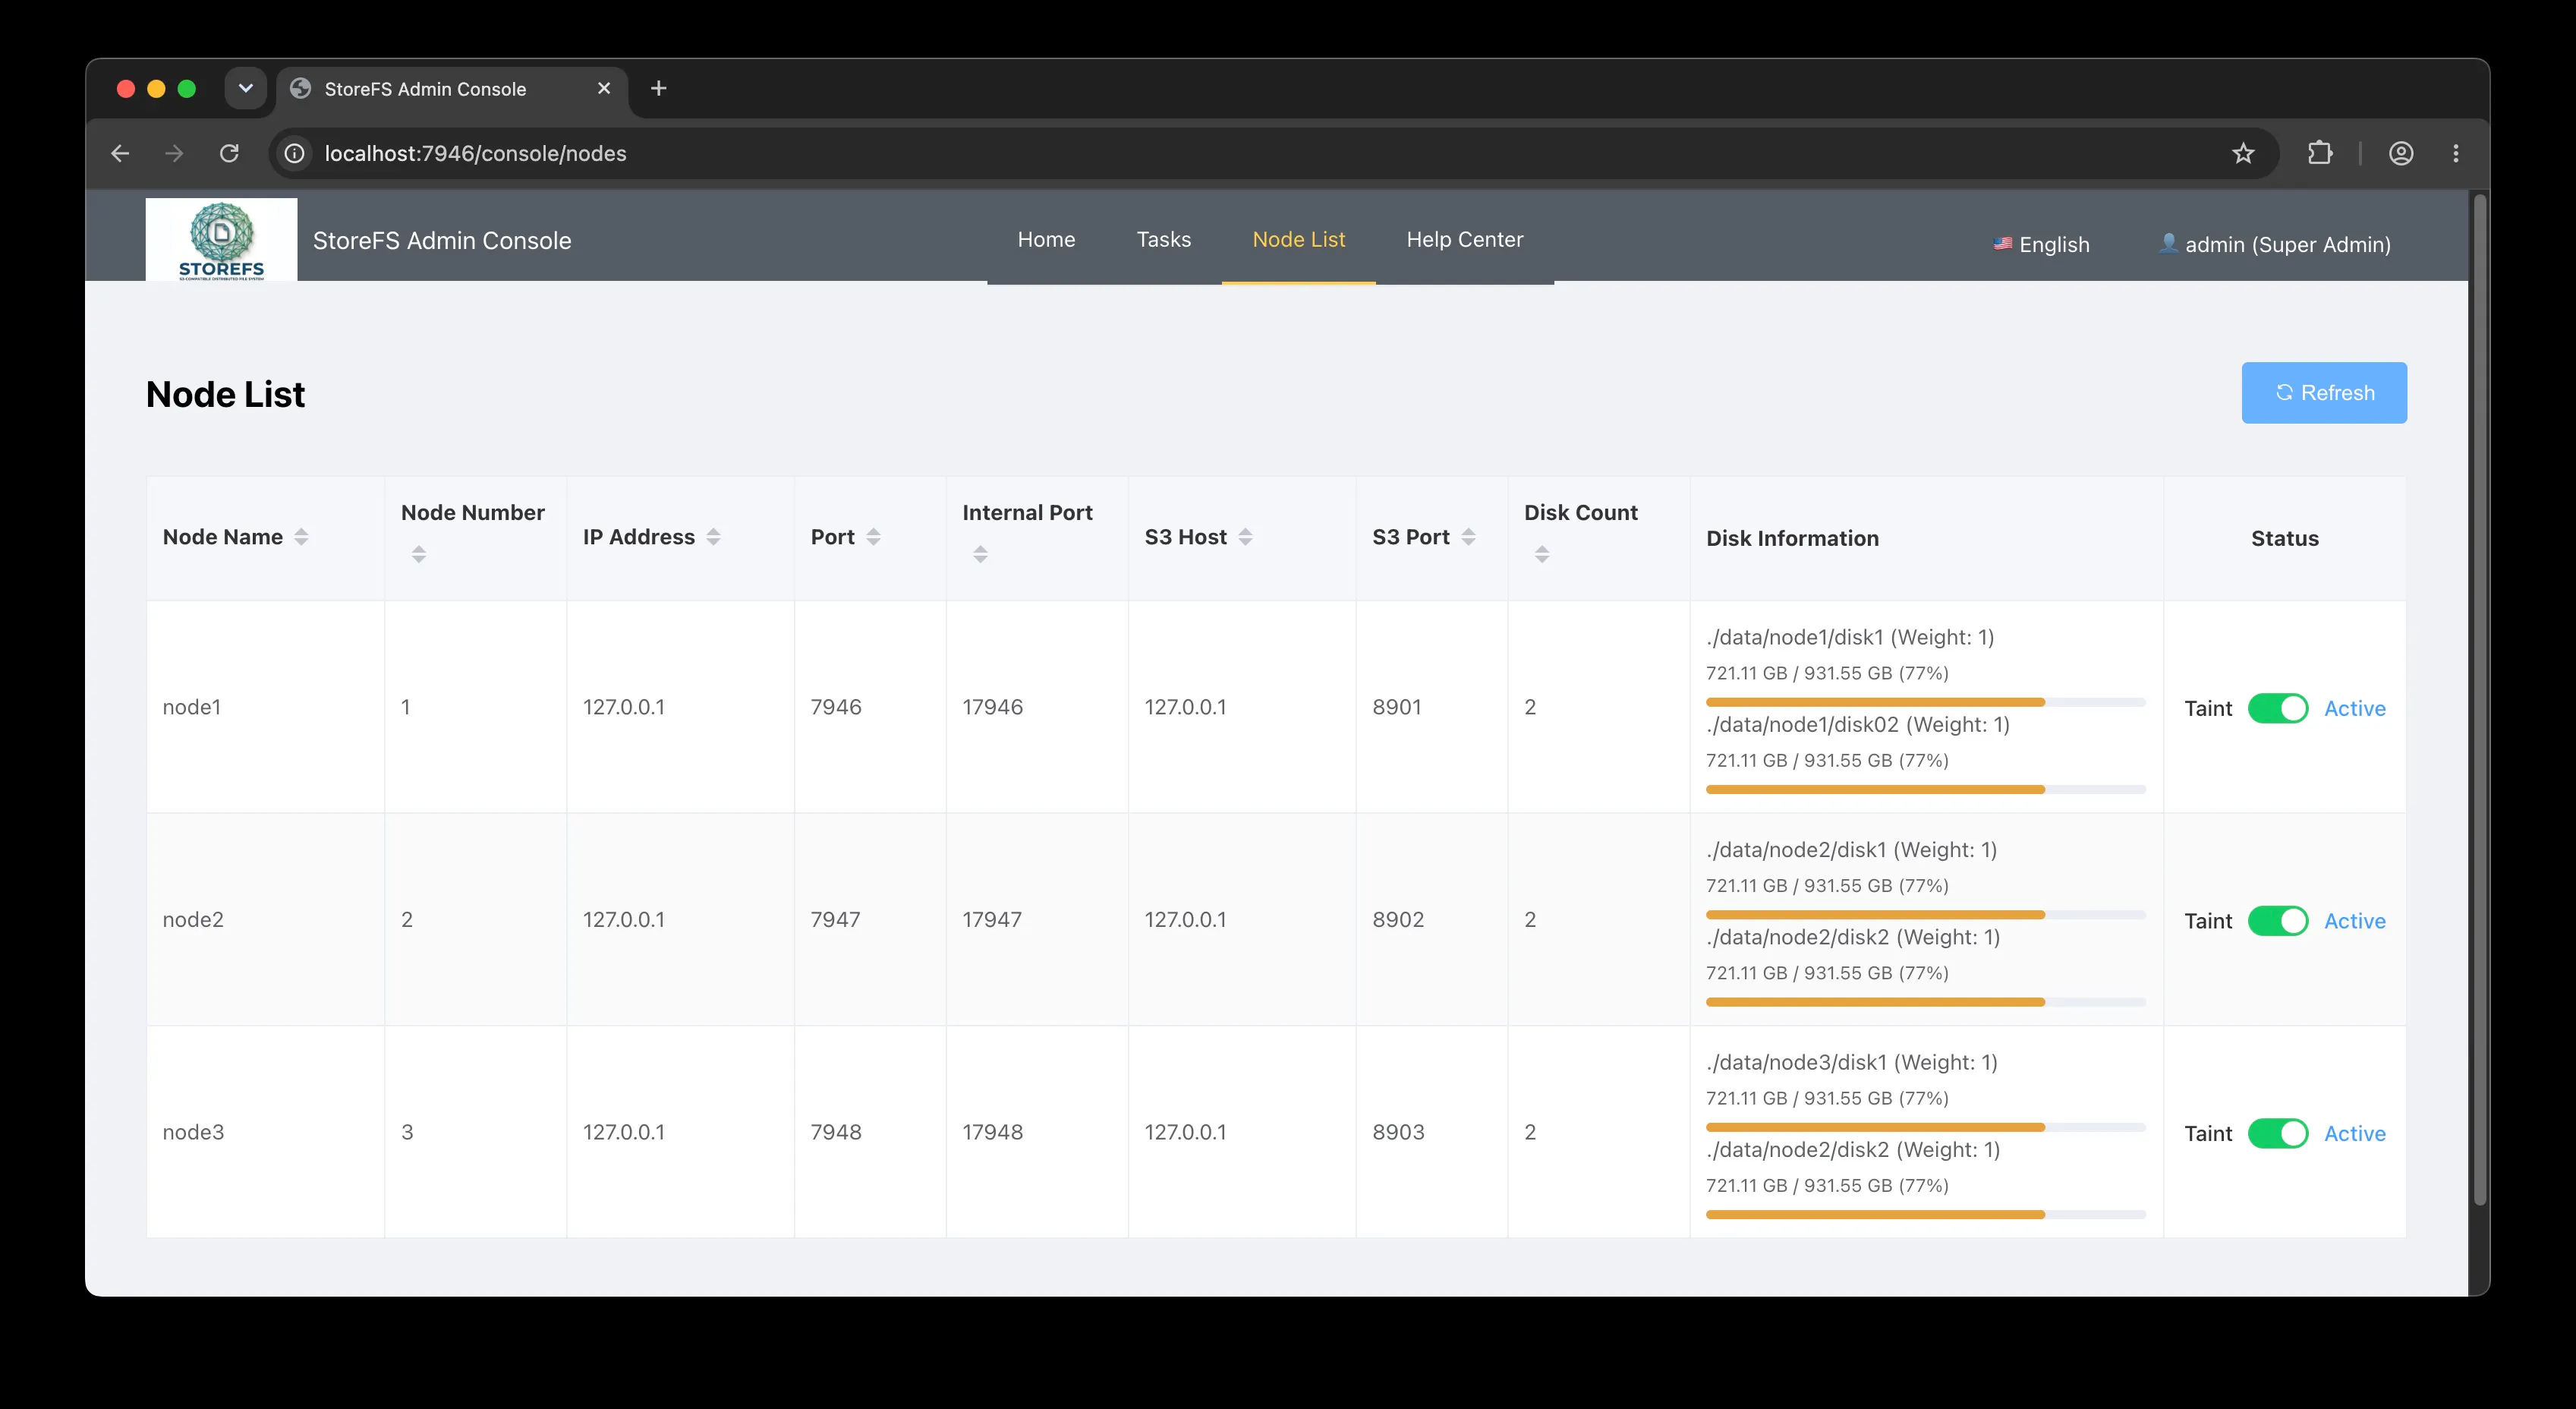This screenshot has height=1409, width=2576.
Task: Reload the page with browser refresh icon
Action: pos(229,153)
